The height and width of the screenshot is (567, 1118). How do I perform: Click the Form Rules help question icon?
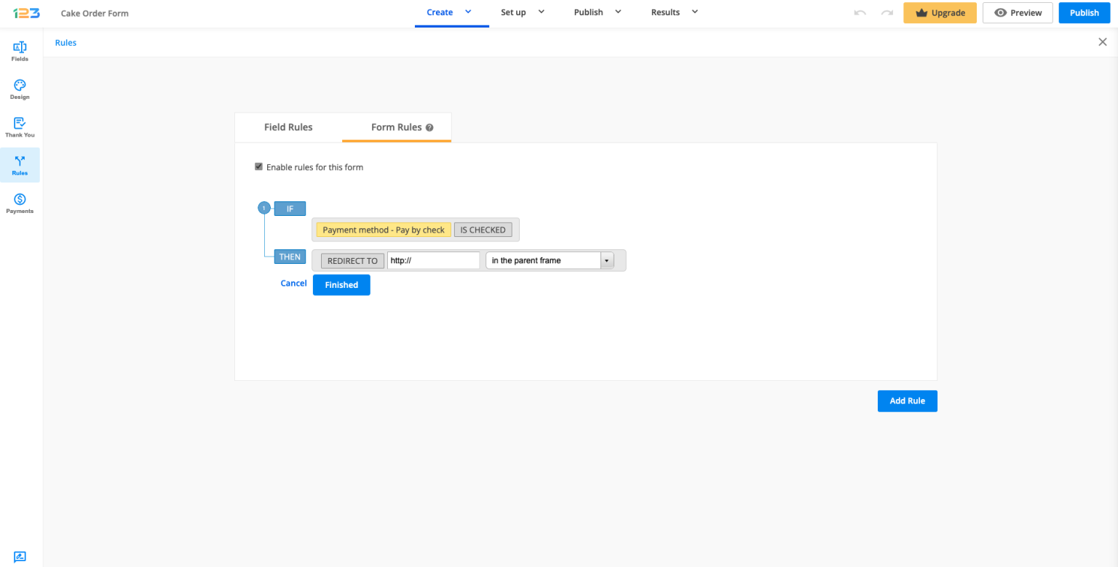click(429, 127)
